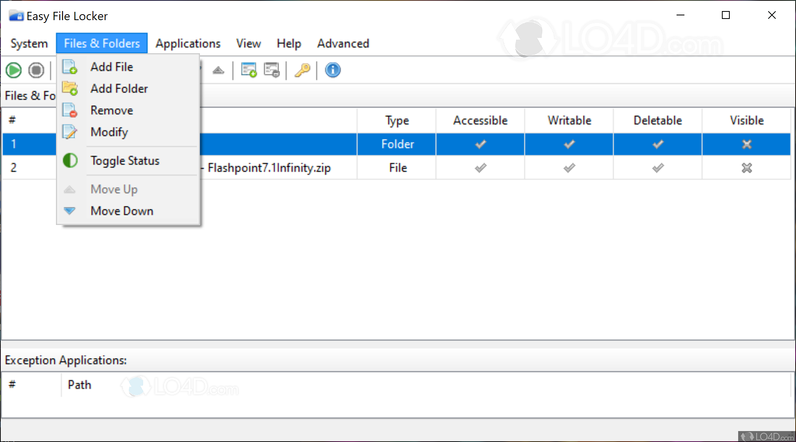The height and width of the screenshot is (442, 796).
Task: Open the Applications menu
Action: 188,43
